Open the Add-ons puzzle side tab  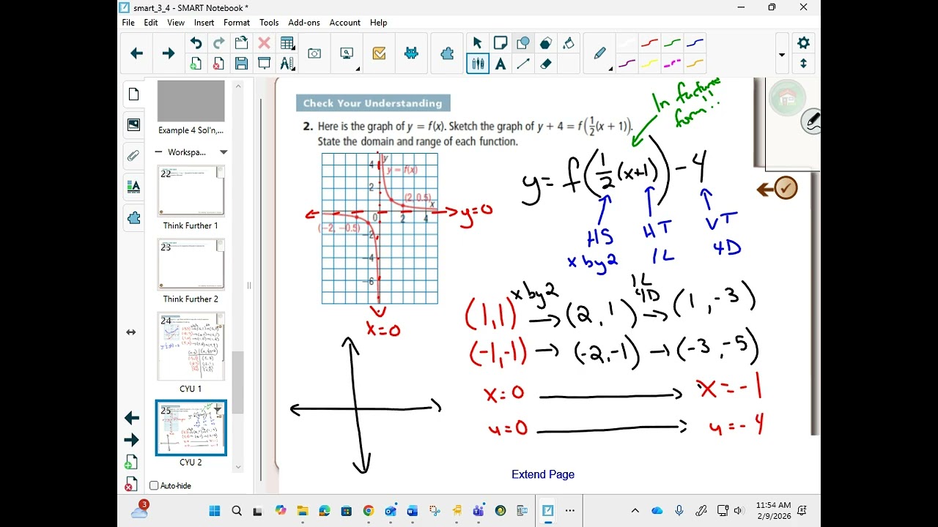pyautogui.click(x=133, y=217)
